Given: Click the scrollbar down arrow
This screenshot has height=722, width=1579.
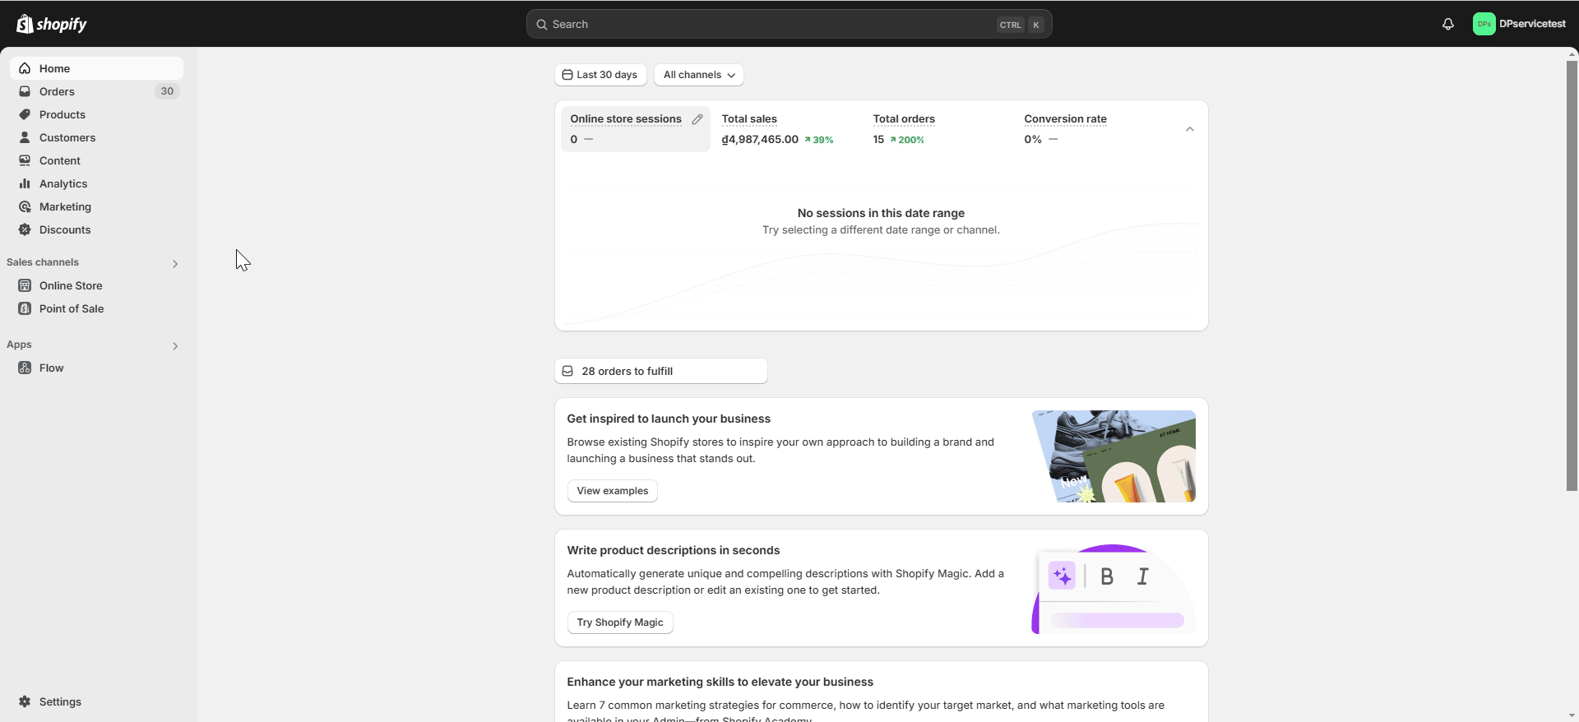Looking at the screenshot, I should click(x=1572, y=715).
